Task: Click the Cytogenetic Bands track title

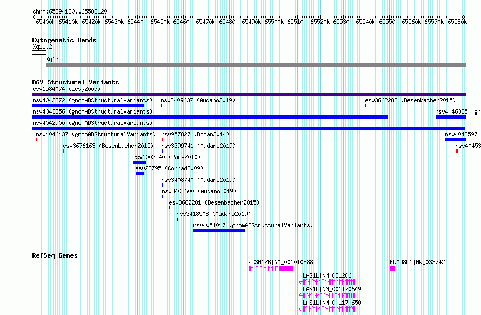Action: tap(64, 40)
